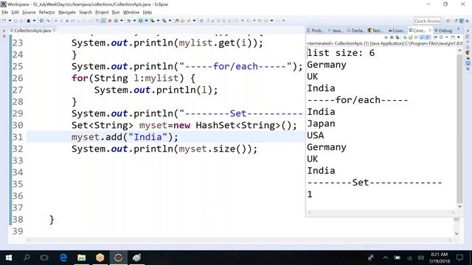Open the Project menu
This screenshot has height=265, width=472.
pyautogui.click(x=102, y=13)
